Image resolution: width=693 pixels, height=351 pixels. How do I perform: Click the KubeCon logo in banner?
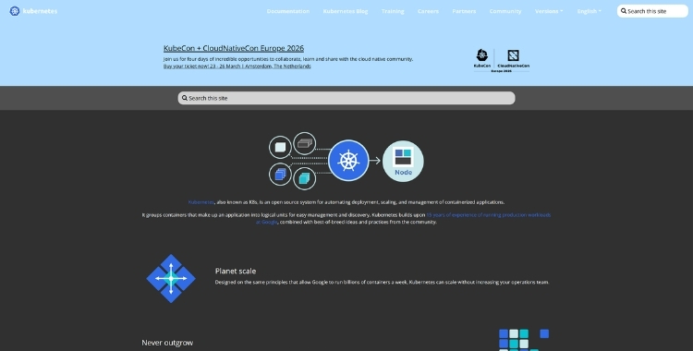(481, 58)
